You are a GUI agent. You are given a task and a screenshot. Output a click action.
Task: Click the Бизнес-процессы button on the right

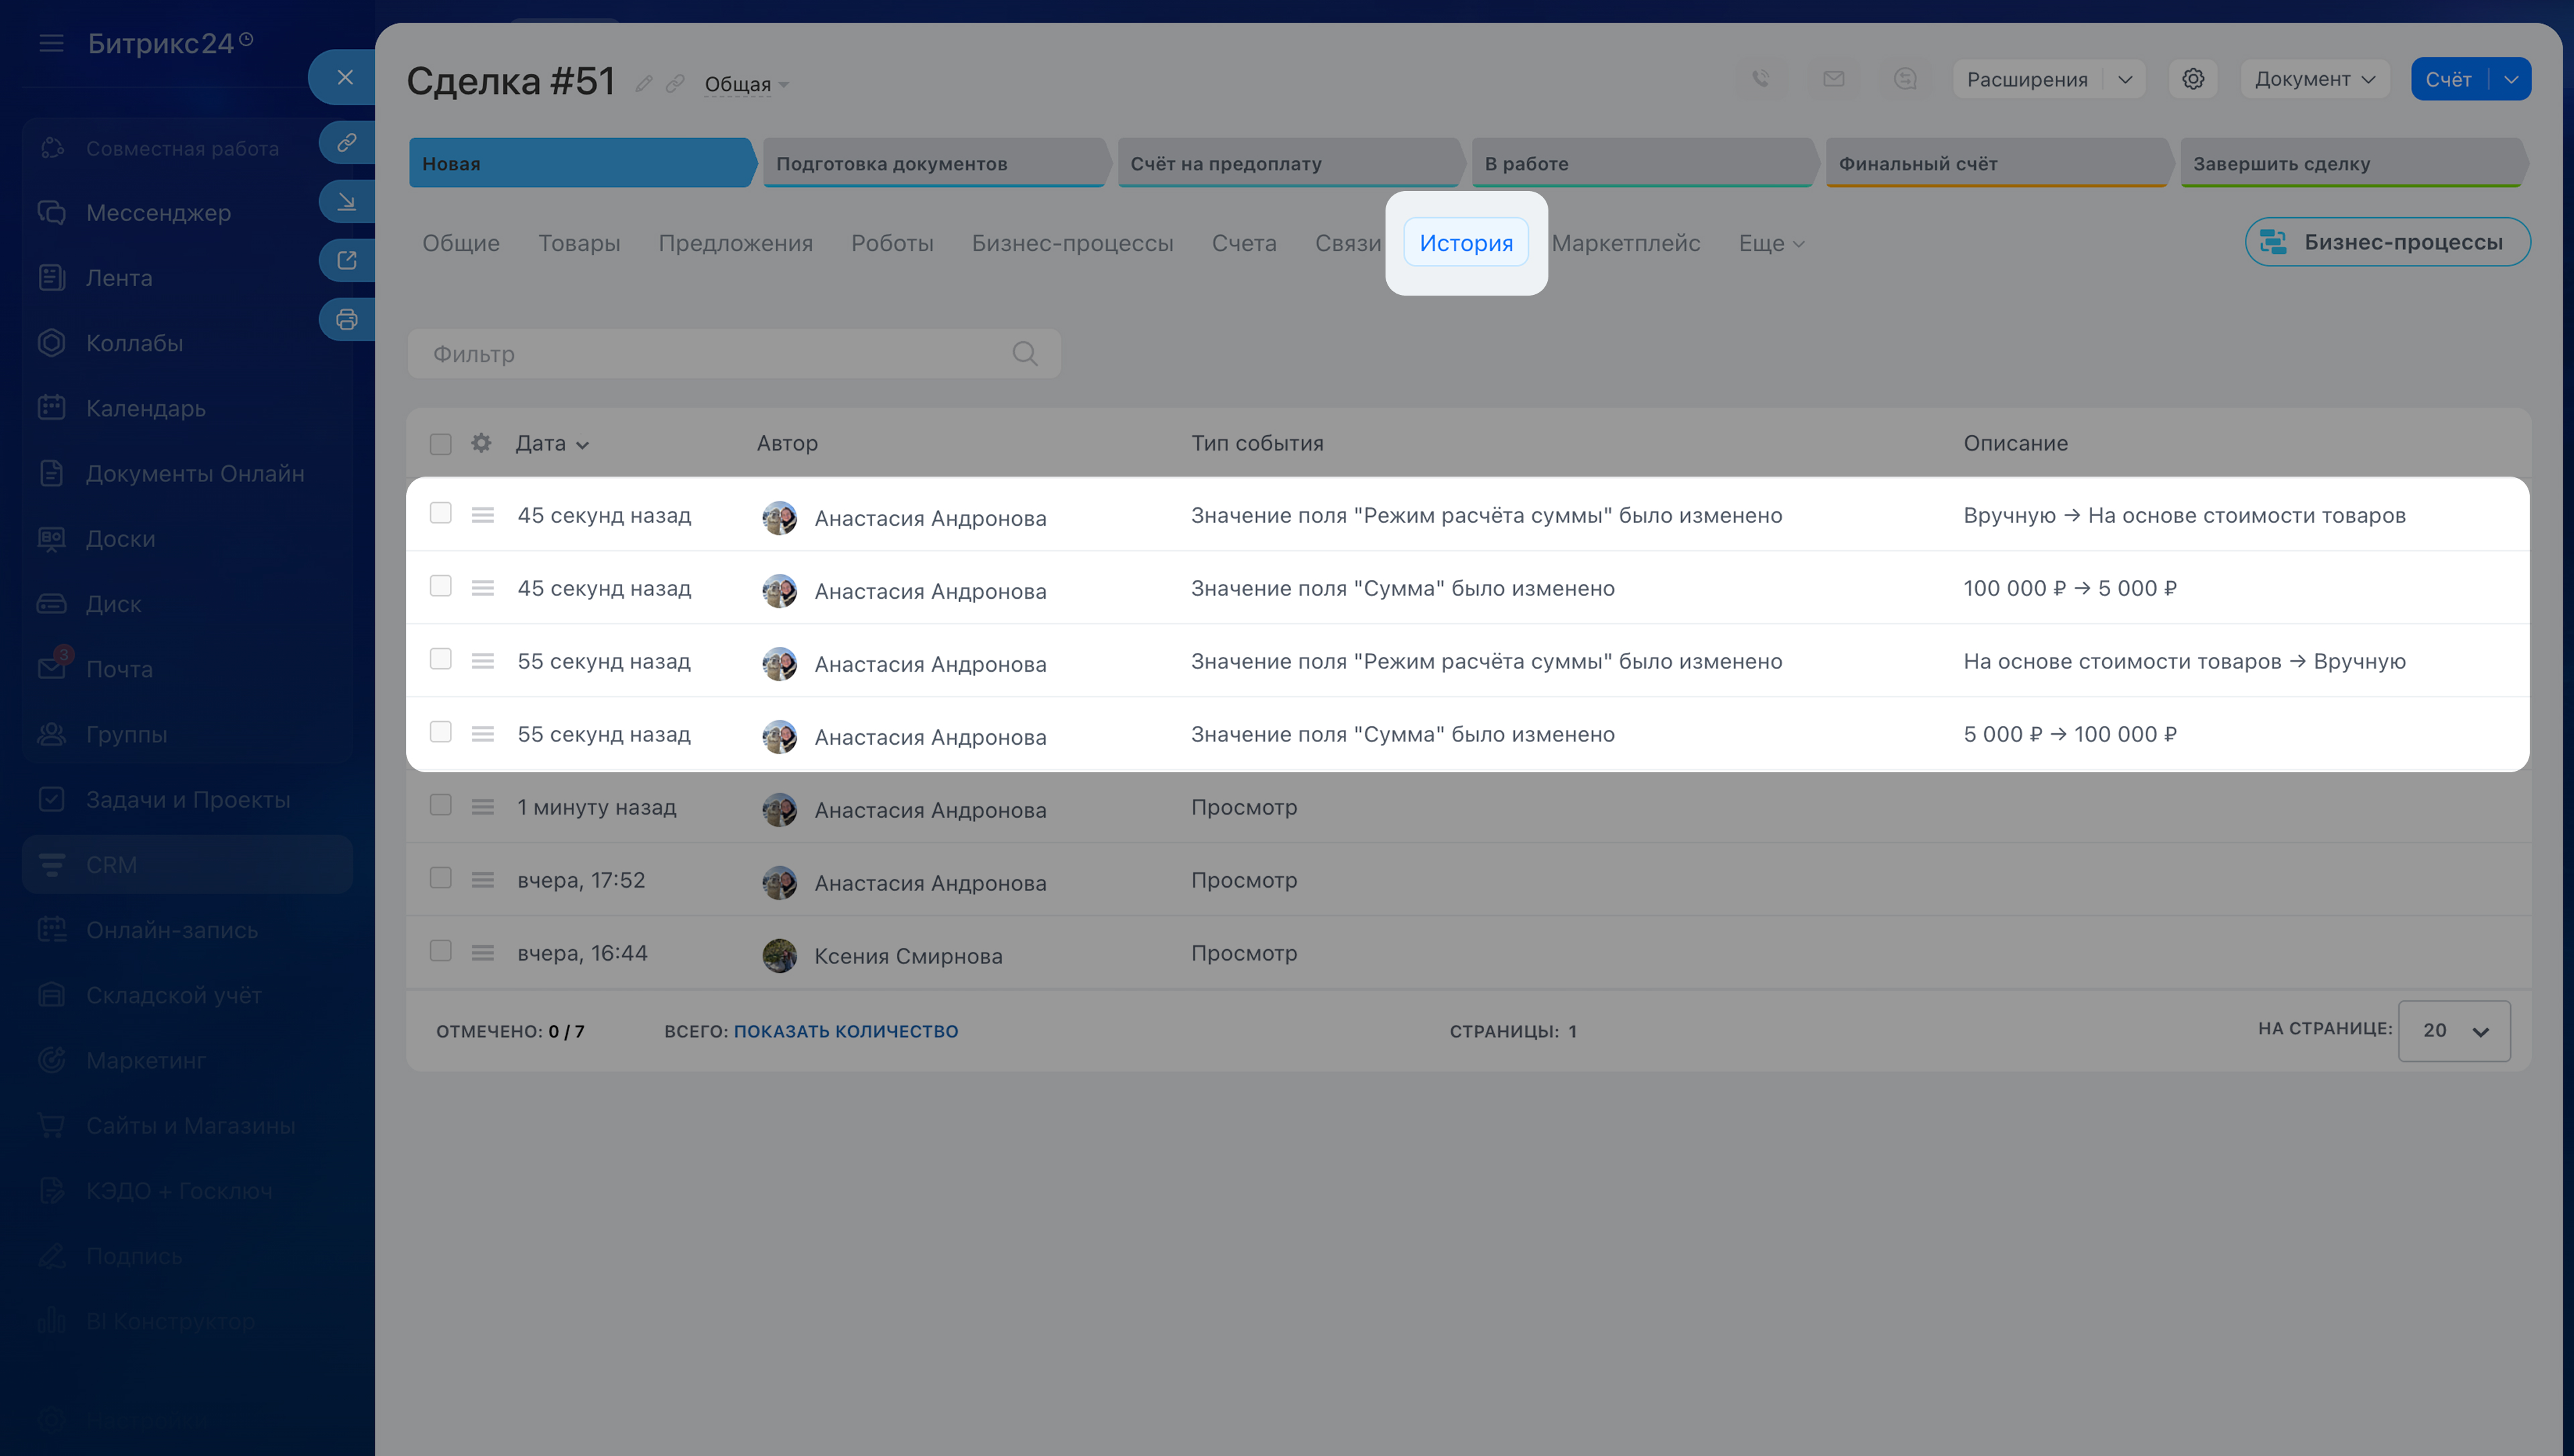click(2387, 242)
